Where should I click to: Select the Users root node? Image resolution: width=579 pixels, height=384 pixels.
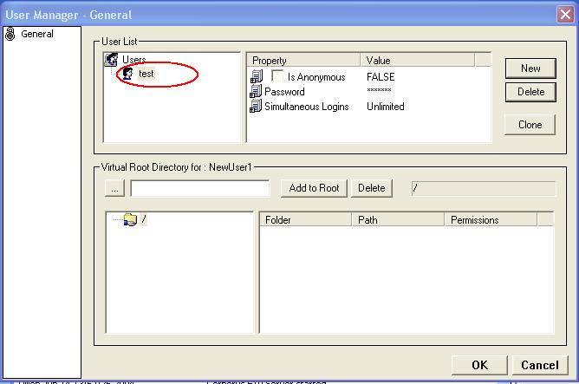pos(133,60)
